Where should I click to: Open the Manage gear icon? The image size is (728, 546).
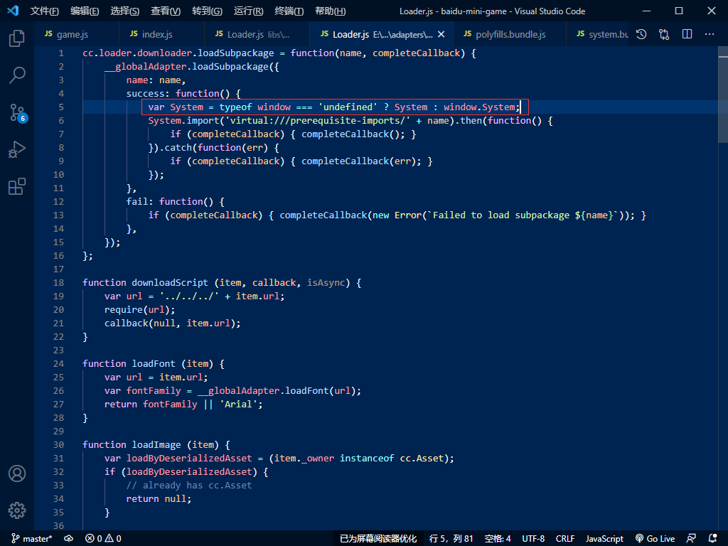17,510
